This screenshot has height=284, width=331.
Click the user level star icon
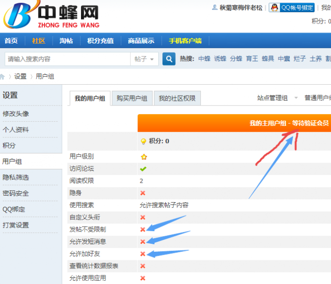143,157
